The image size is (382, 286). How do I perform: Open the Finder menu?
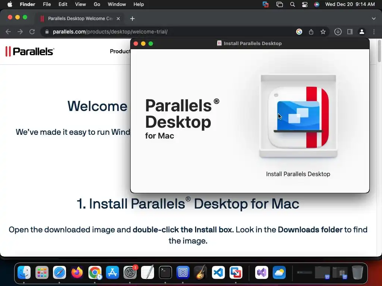27,4
